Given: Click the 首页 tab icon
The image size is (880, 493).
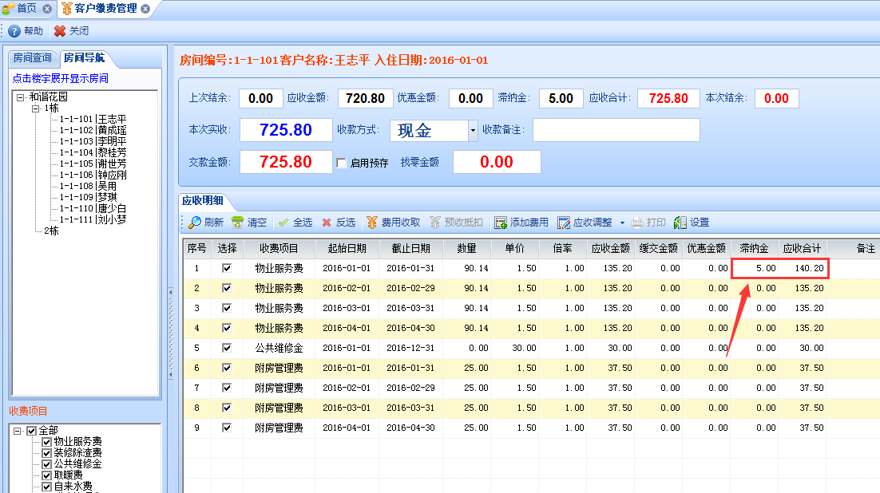Looking at the screenshot, I should point(9,9).
